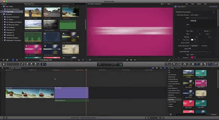Open the Hide Rejected filter dropdown
This screenshot has width=219, height=120.
[x=29, y=4]
